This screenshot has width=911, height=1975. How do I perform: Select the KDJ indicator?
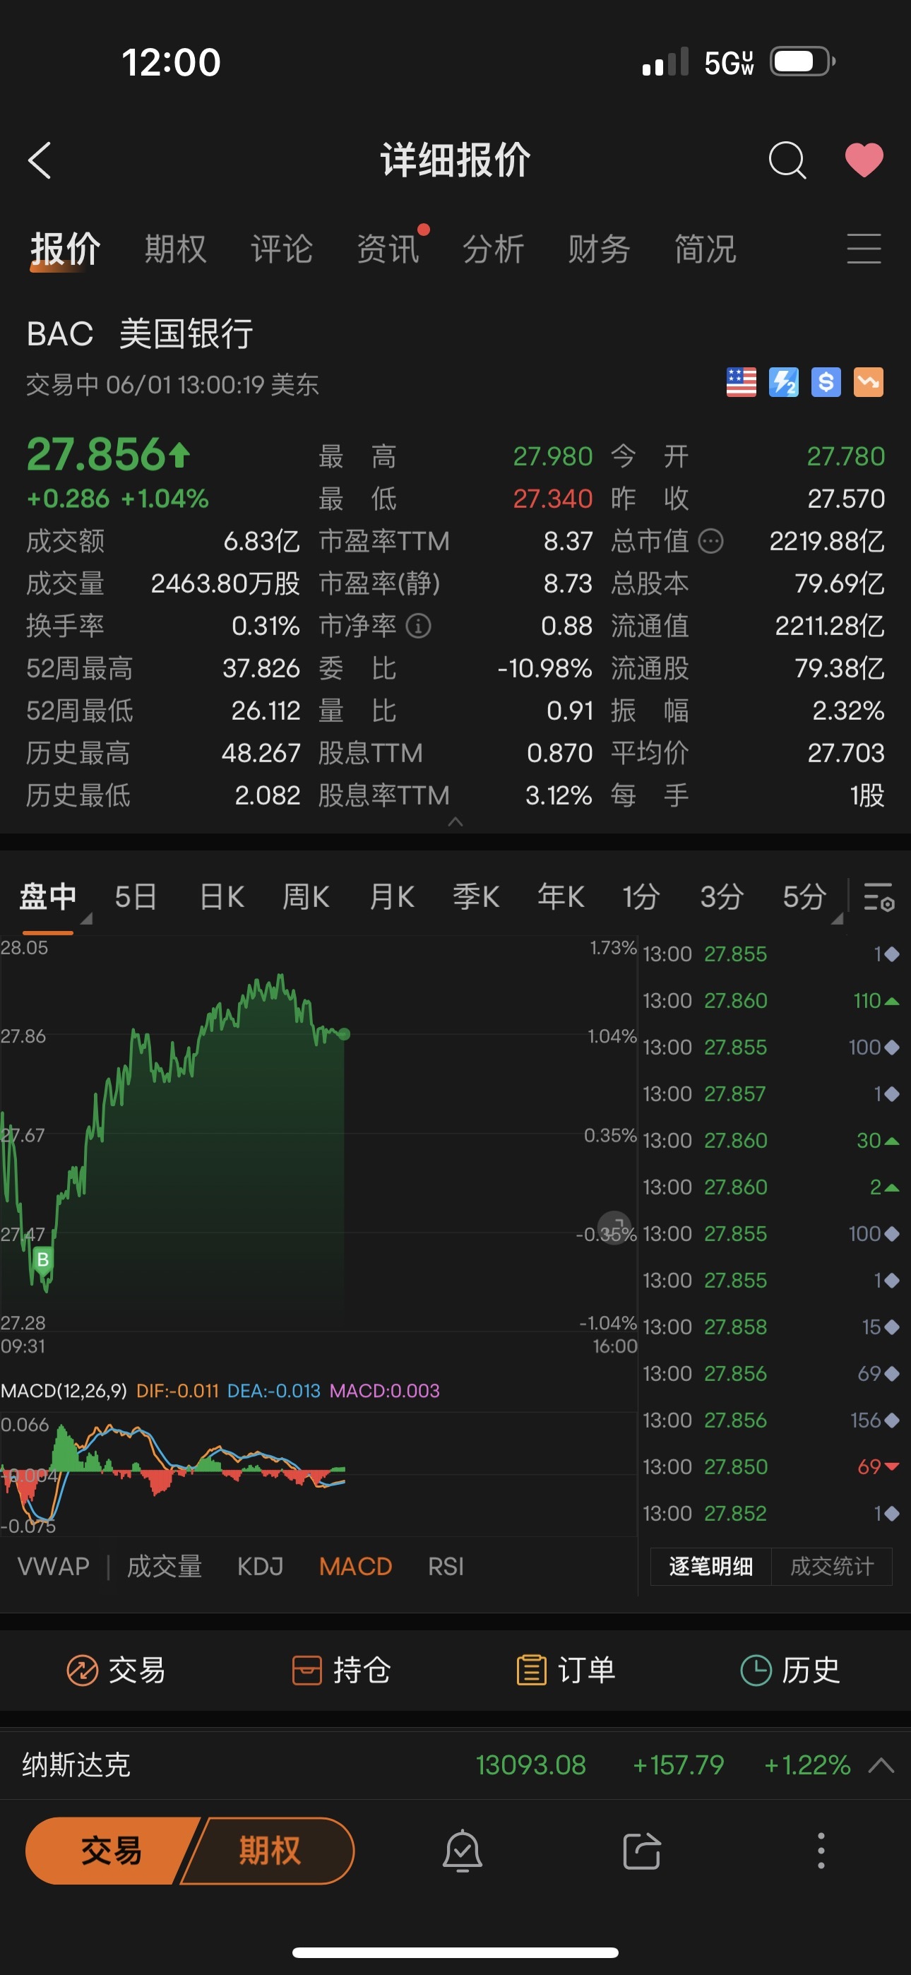tap(260, 1565)
